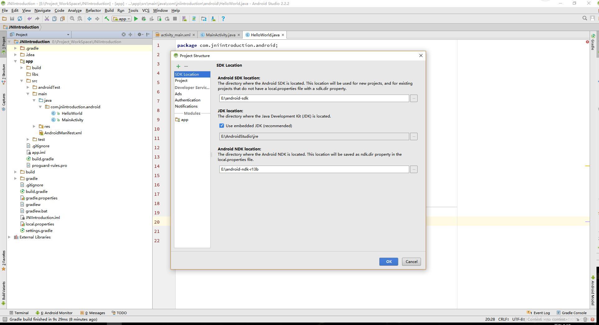Click OK in Project Structure dialog
Screen dimensions: 599x325
click(389, 262)
